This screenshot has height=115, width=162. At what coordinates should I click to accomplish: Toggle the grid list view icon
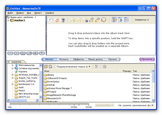pos(127,20)
